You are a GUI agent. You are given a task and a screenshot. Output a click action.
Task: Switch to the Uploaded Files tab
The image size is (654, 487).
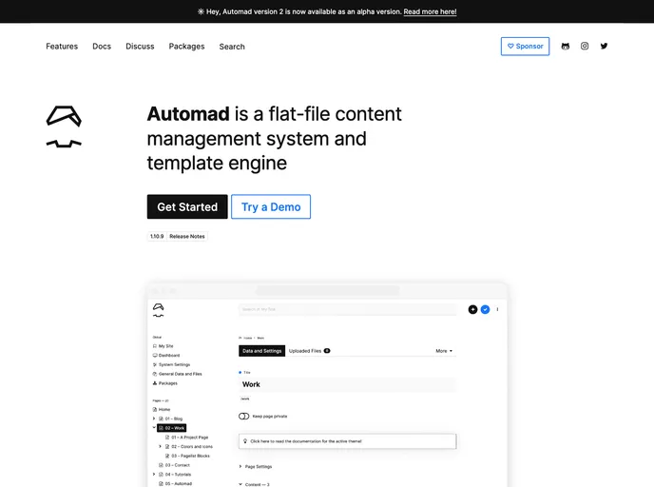coord(310,351)
